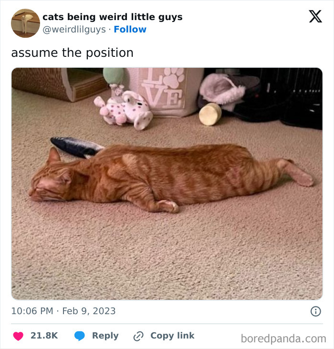Click the X logo icon
Image resolution: width=334 pixels, height=349 pixels.
point(315,16)
